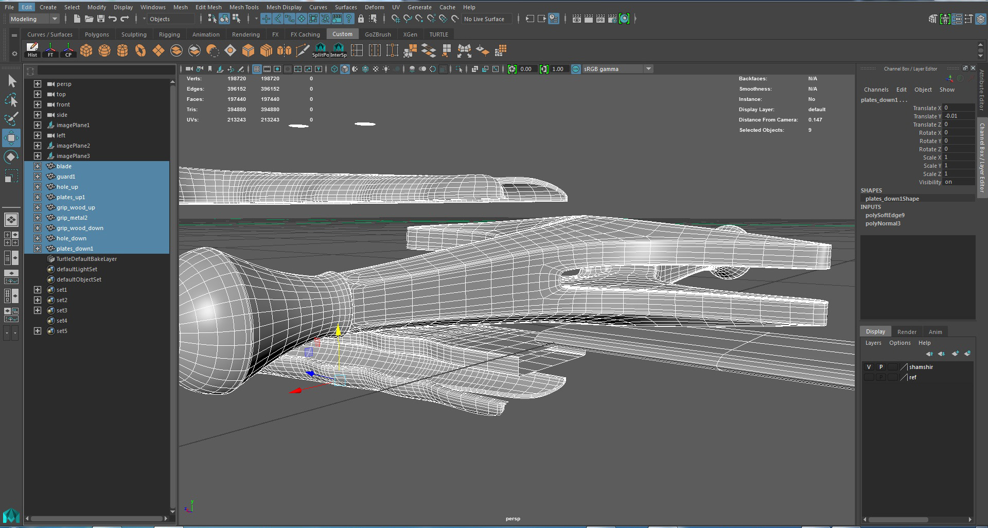Select the Move tool in toolbox
Image resolution: width=988 pixels, height=528 pixels.
pos(11,138)
